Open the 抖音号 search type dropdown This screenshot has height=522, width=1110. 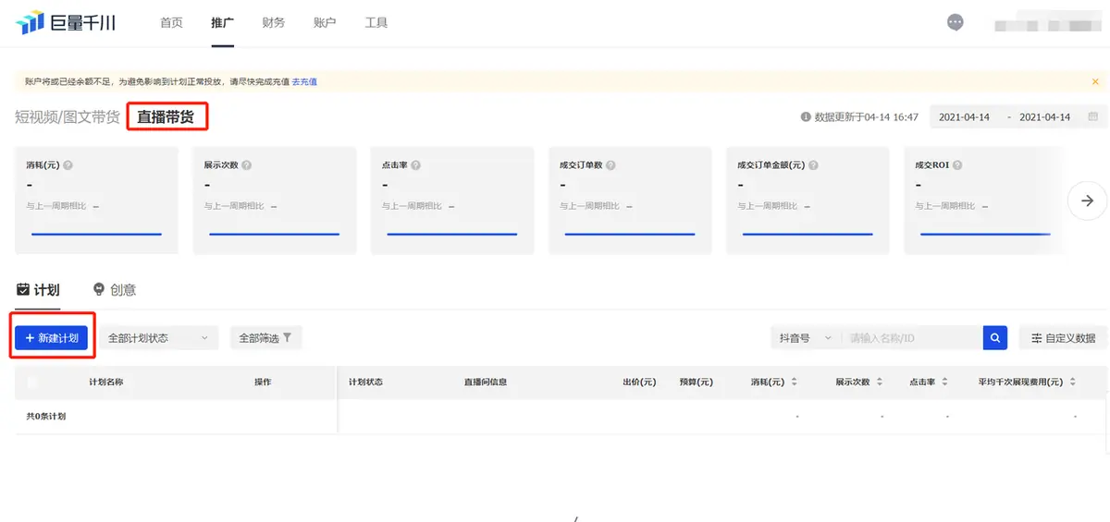click(806, 338)
